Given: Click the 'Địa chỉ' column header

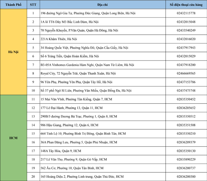Looking at the screenshot, I should pos(103,5).
